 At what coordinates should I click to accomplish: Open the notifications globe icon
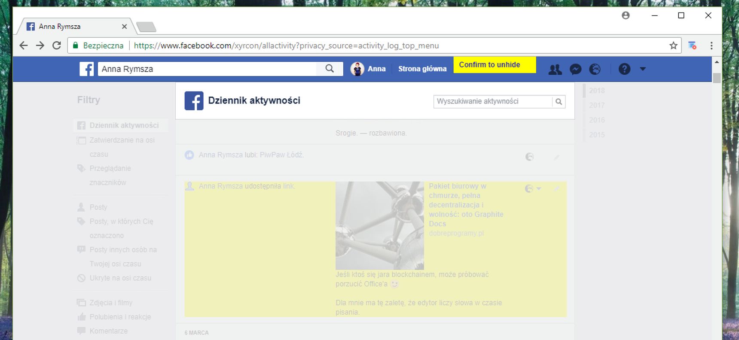(595, 69)
